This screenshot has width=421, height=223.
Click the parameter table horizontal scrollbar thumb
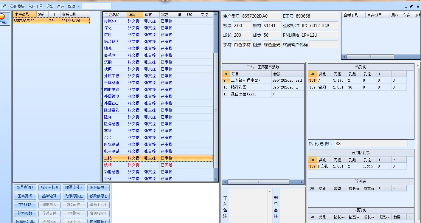click(x=258, y=182)
